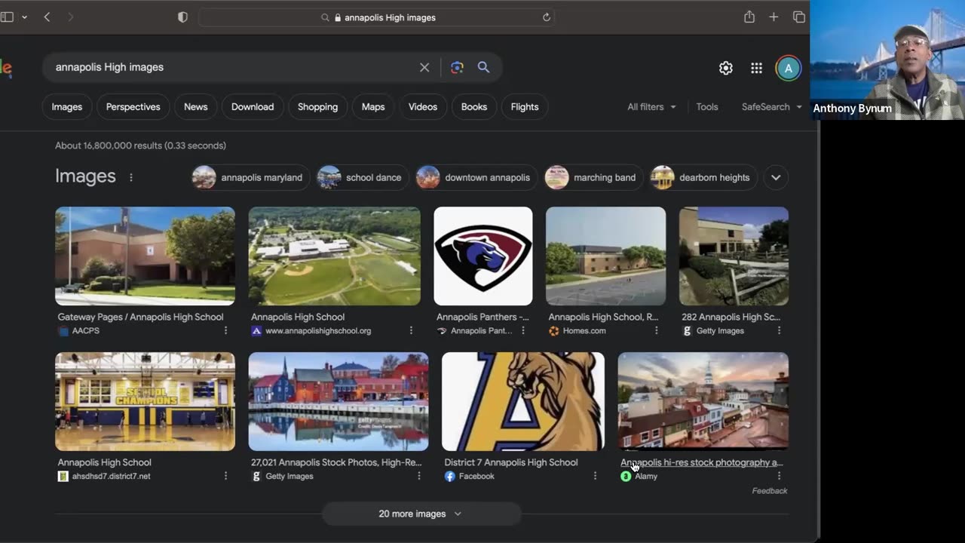Switch to the Shopping tab

317,107
